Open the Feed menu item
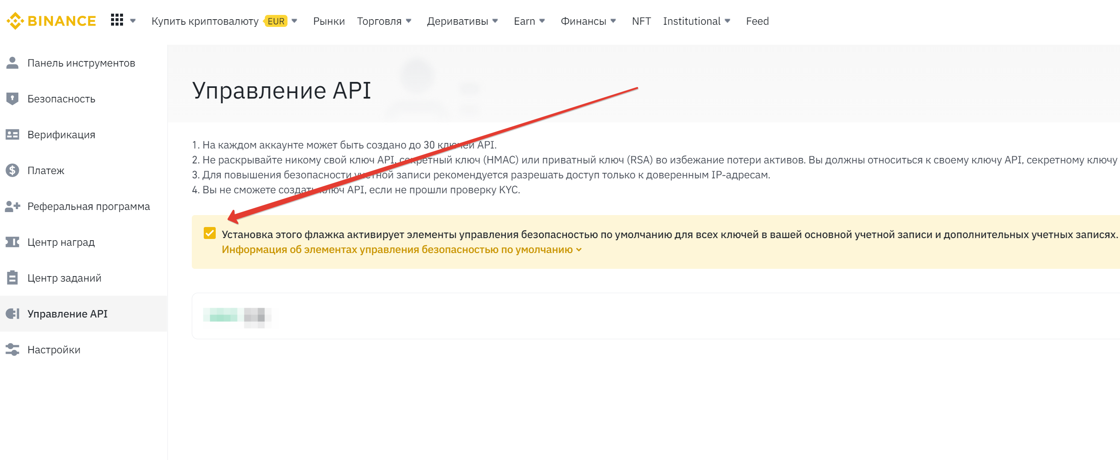 757,21
